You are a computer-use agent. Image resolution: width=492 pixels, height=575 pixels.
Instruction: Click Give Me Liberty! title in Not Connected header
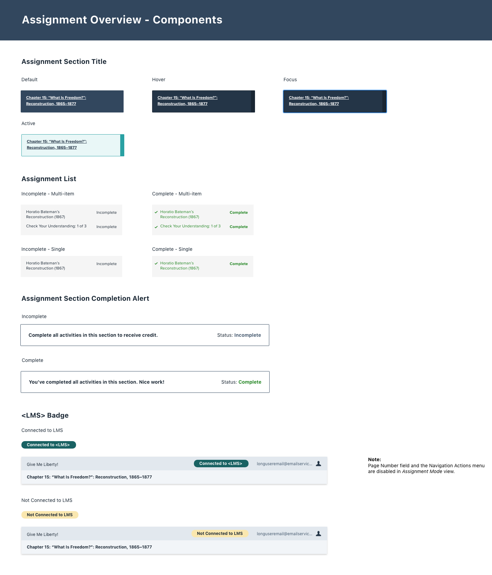click(42, 534)
